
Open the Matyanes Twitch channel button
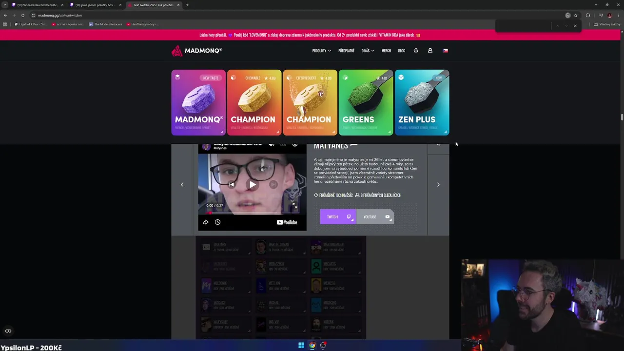[337, 217]
